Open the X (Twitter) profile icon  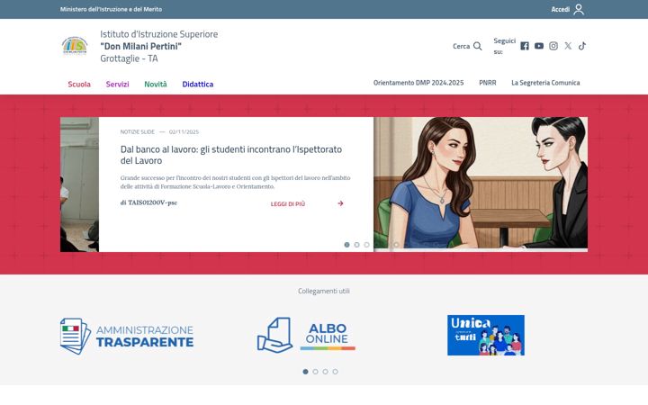click(568, 46)
